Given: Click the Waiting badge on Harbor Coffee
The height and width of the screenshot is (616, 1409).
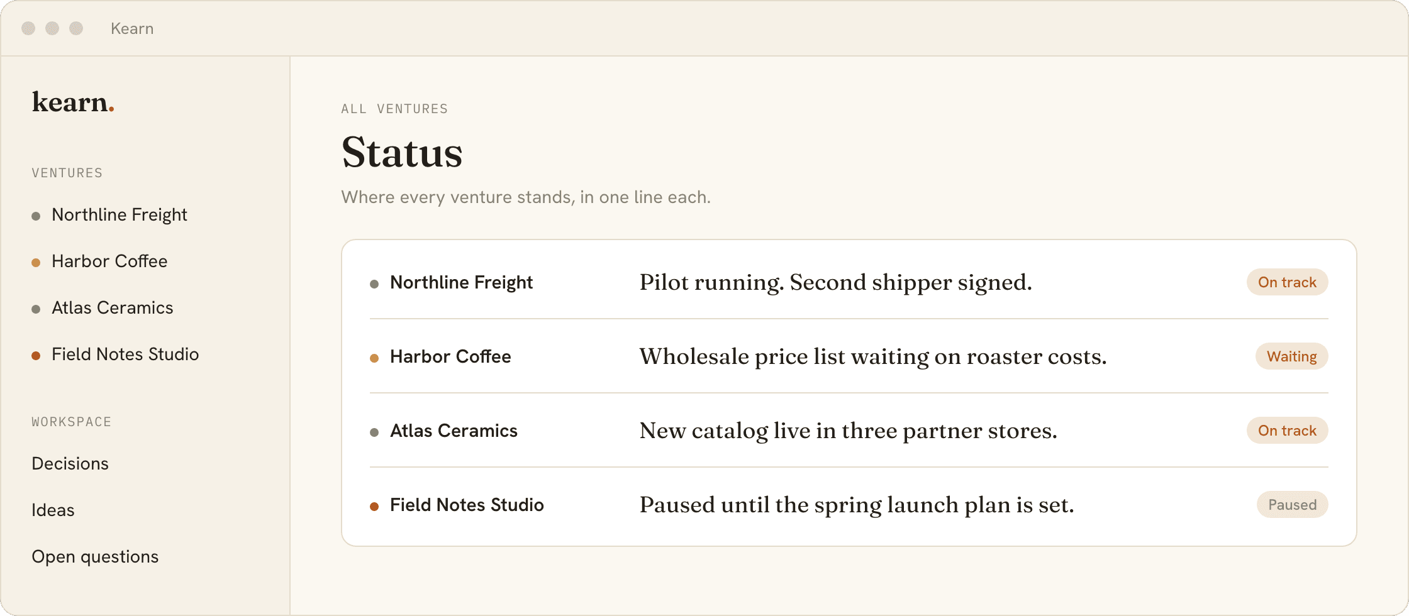Looking at the screenshot, I should click(1291, 356).
